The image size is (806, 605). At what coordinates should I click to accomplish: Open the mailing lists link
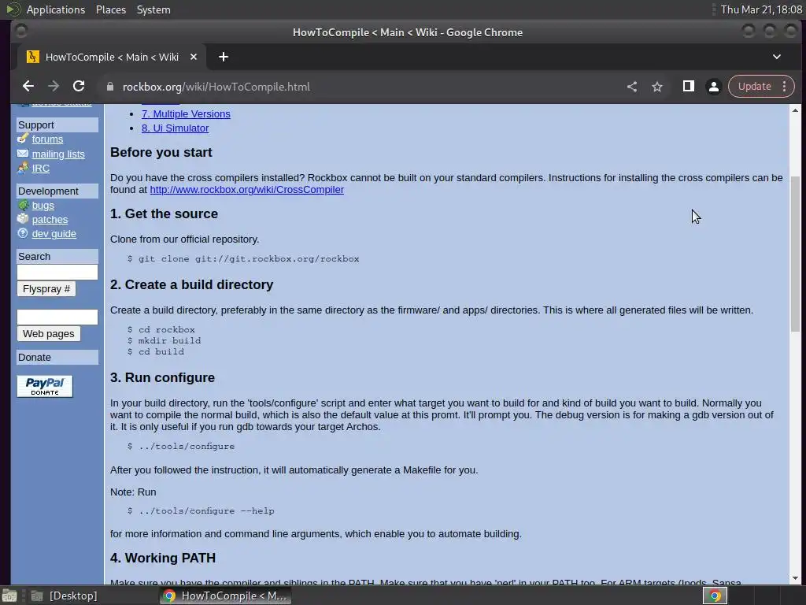click(x=58, y=154)
